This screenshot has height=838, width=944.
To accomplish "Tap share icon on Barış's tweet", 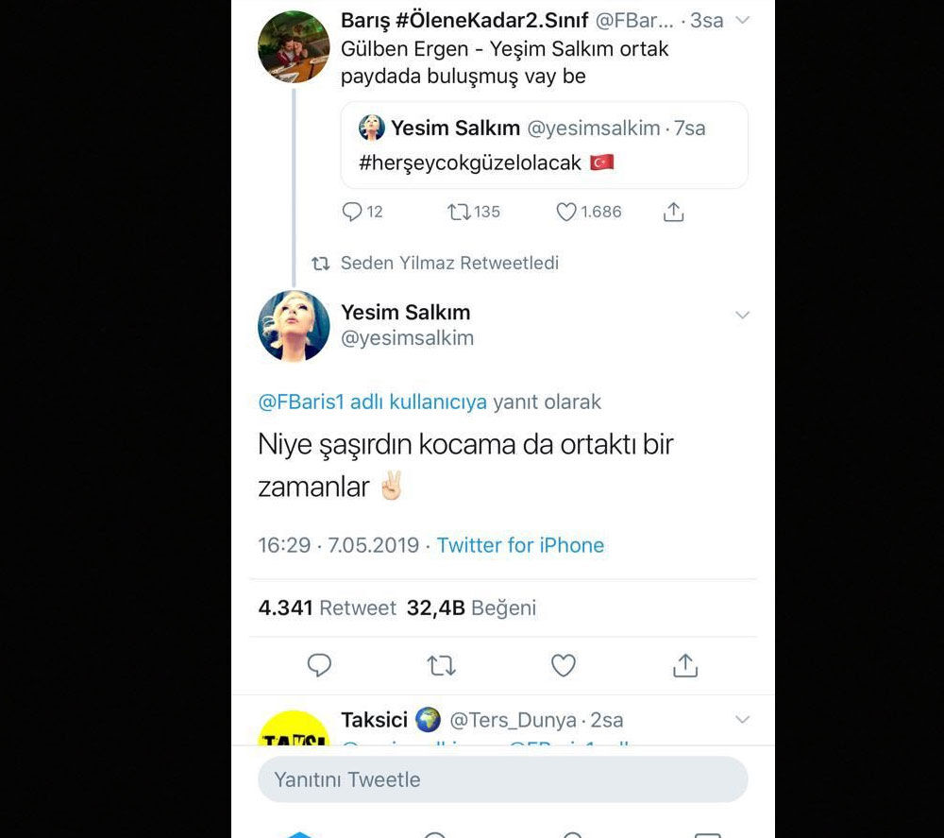I will pos(673,213).
